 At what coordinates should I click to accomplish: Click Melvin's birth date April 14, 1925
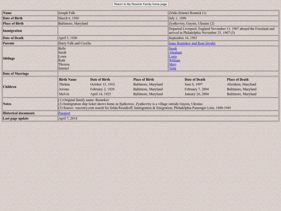100,94
